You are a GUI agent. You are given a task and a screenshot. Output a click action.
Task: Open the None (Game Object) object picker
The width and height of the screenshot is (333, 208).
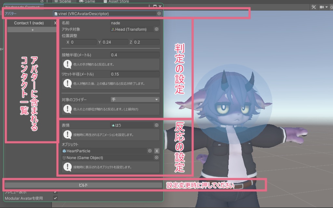point(156,158)
